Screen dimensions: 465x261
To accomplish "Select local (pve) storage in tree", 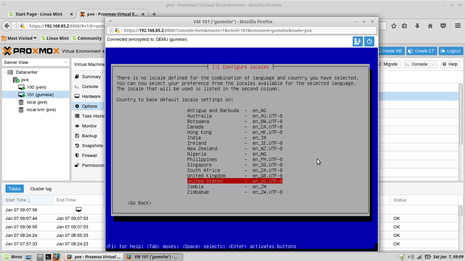I will (x=37, y=102).
